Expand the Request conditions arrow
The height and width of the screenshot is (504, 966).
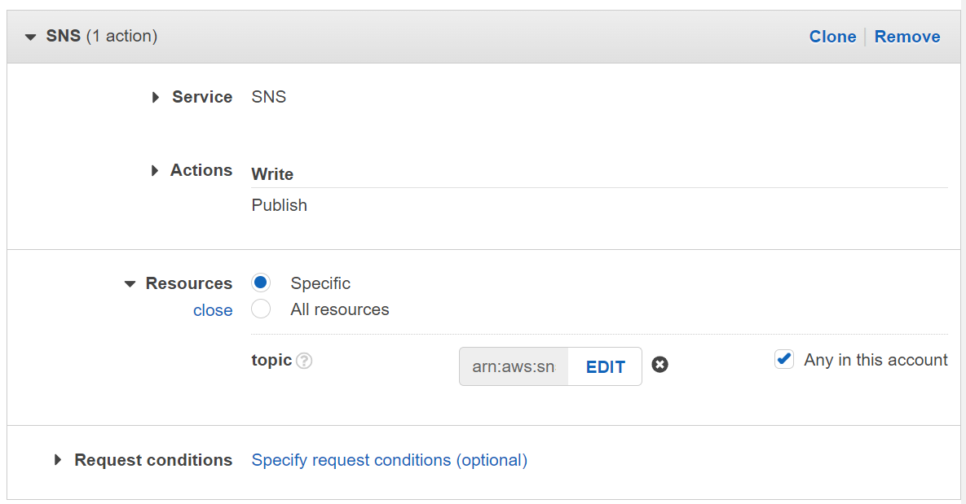coord(58,460)
